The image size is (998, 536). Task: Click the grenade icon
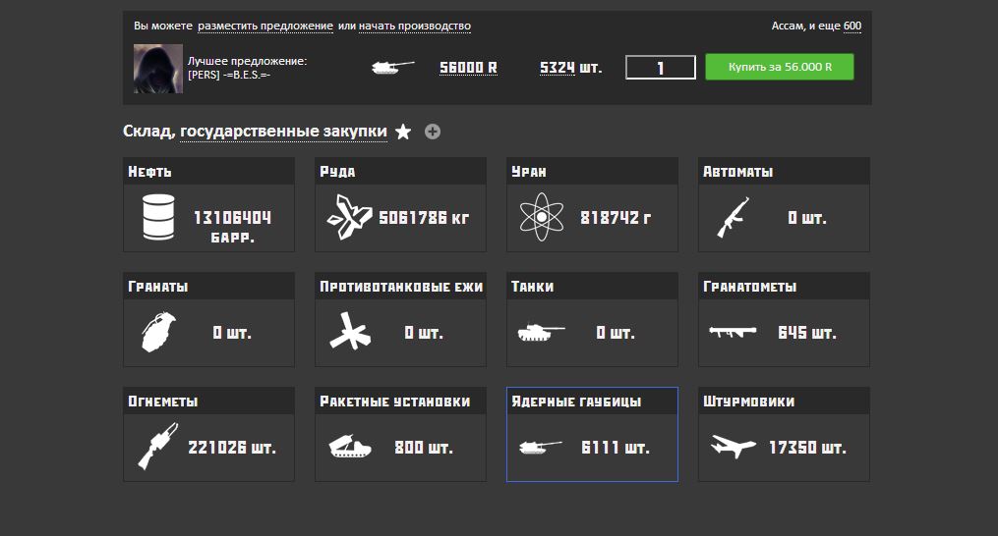[x=157, y=333]
